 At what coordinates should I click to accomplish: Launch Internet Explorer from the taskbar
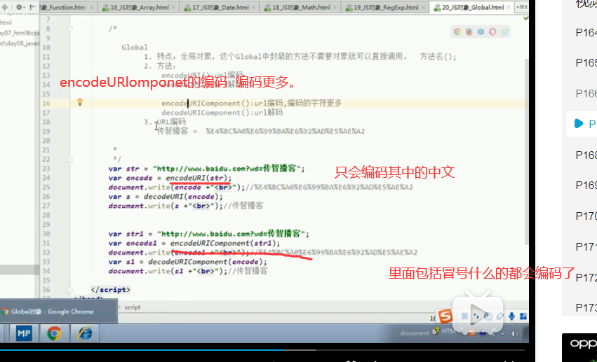(x=85, y=333)
